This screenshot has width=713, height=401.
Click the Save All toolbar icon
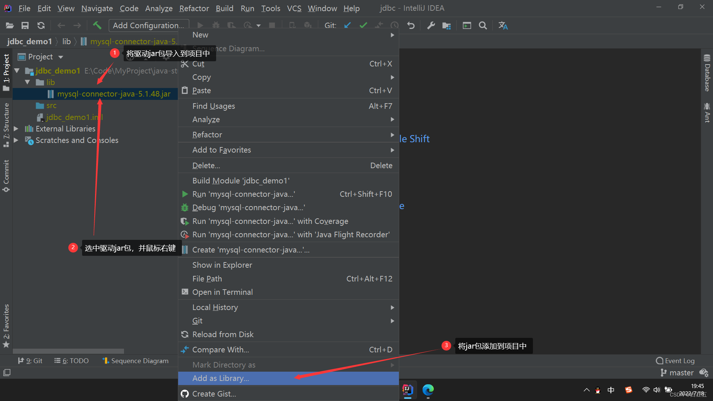tap(25, 26)
